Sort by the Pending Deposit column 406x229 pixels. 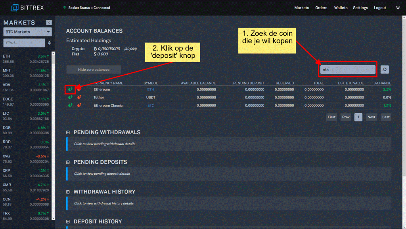coord(249,83)
